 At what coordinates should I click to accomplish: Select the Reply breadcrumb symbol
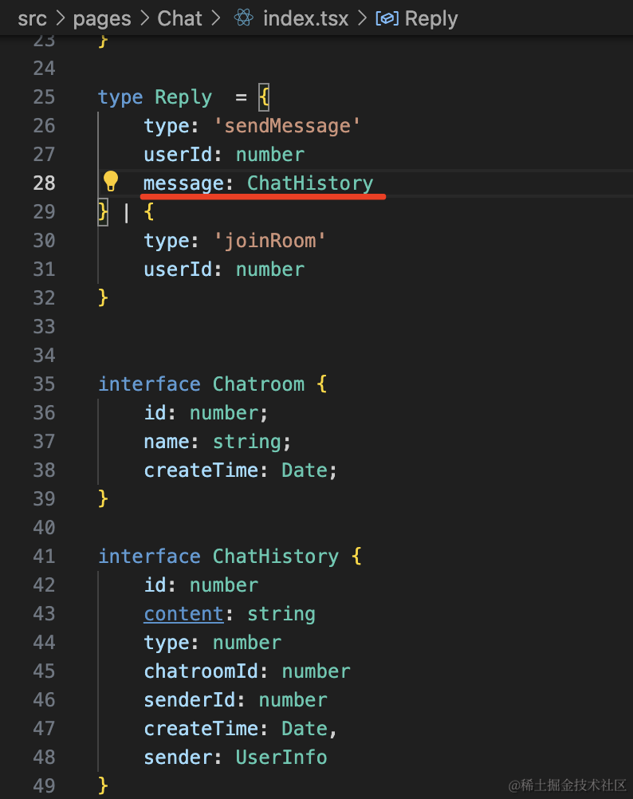[431, 18]
